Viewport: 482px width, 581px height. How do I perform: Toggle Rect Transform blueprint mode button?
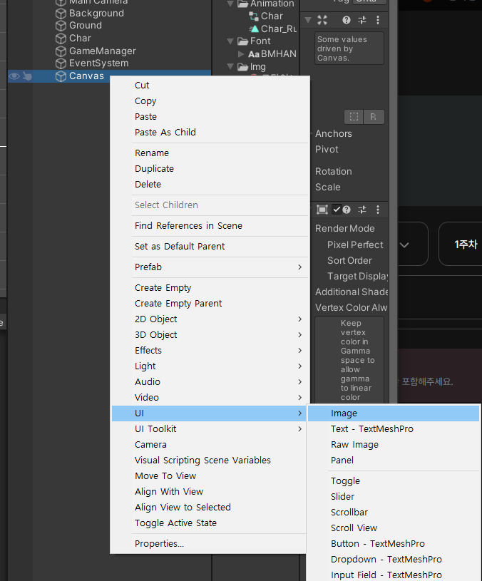(354, 117)
